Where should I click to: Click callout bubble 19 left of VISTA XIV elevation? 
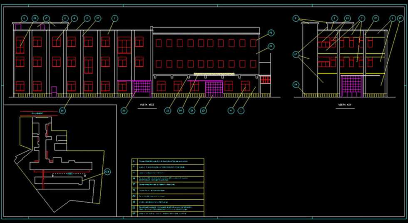pos(296,85)
